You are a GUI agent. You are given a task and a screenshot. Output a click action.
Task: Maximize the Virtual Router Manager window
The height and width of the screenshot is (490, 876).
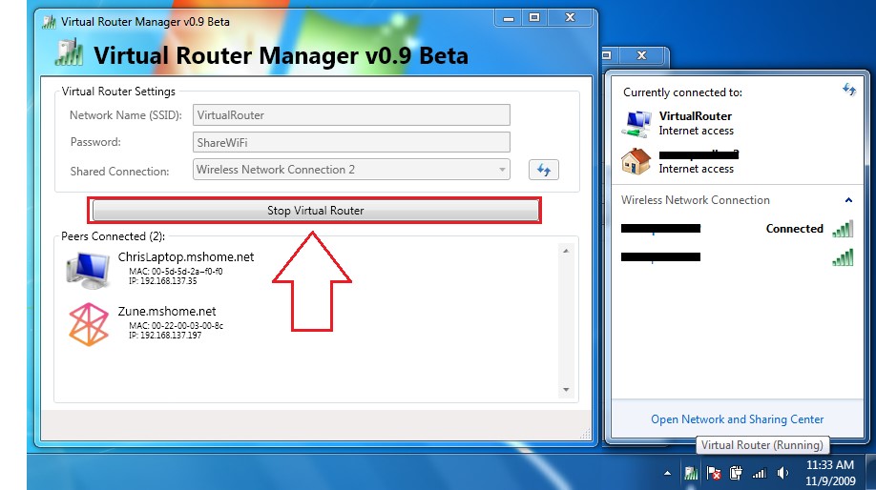(534, 17)
